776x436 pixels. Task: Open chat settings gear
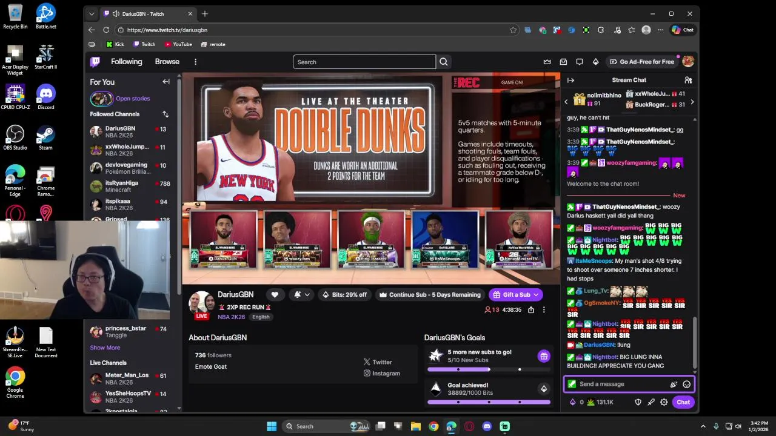(x=664, y=402)
